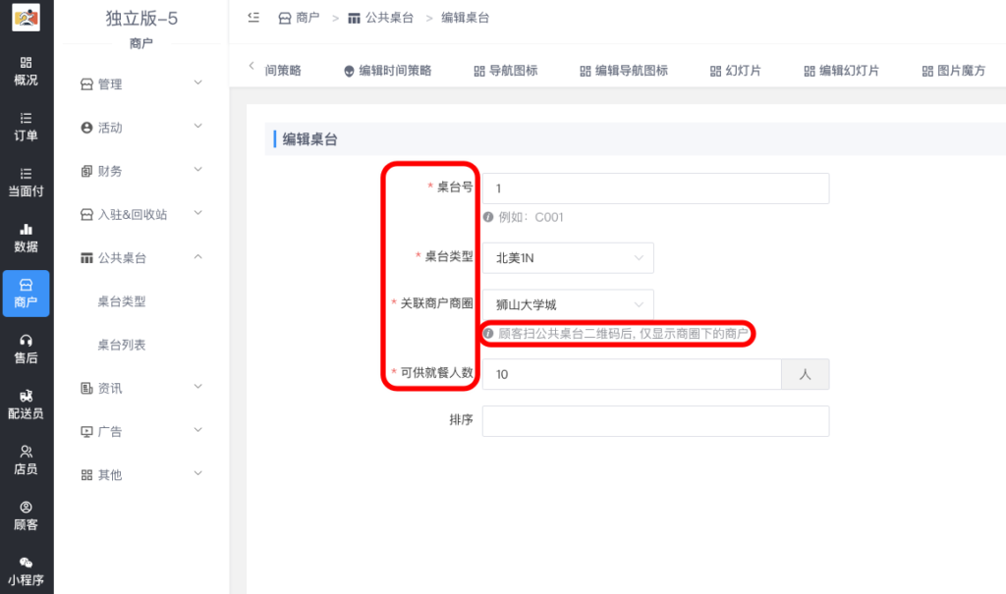Open the 关联商户商圈 dropdown showing 狮山大学城
Screen dimensions: 1006x594
point(568,304)
